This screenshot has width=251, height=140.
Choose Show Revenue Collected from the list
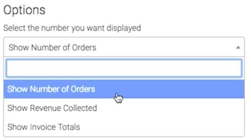124,108
